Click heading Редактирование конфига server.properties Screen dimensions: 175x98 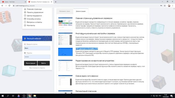pos(95,61)
